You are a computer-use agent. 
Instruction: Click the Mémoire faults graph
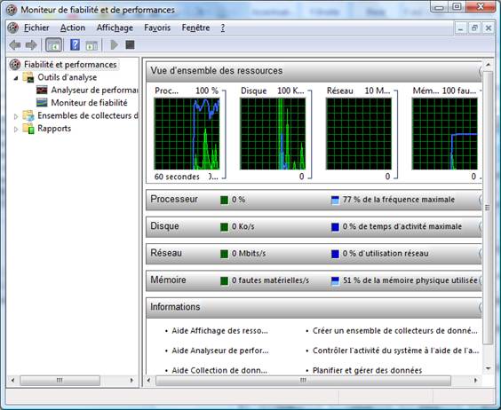[445, 134]
